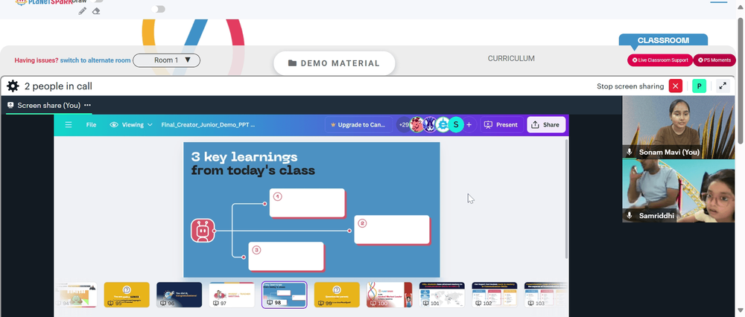Click the purple rabbit collaborator avatar

coord(430,125)
